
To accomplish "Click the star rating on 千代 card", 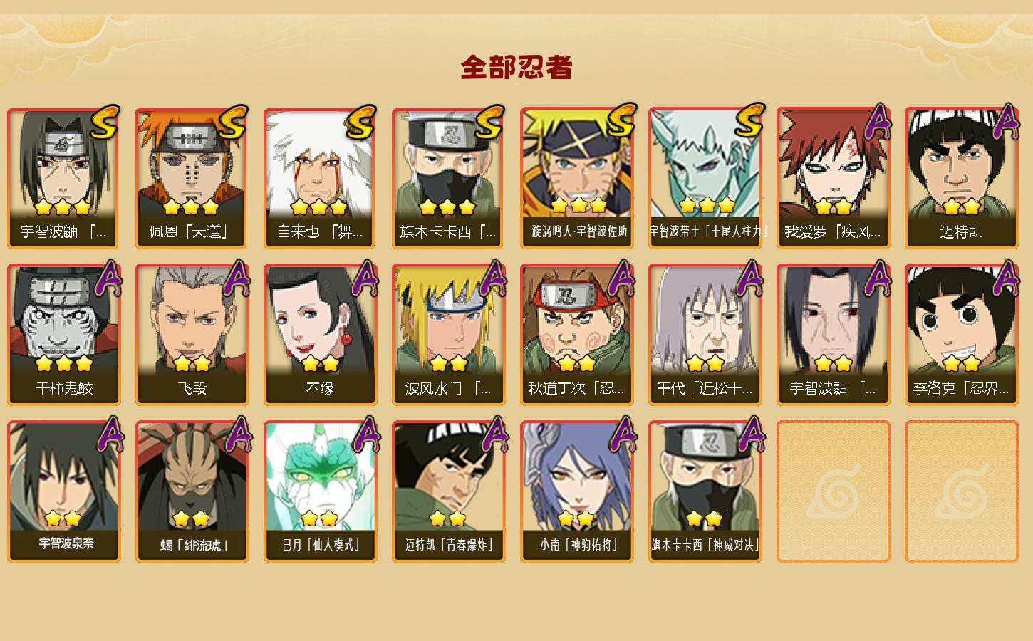I will (705, 363).
